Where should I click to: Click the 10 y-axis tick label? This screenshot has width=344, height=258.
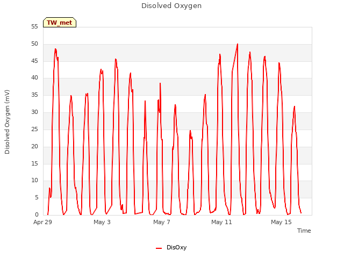(x=34, y=181)
